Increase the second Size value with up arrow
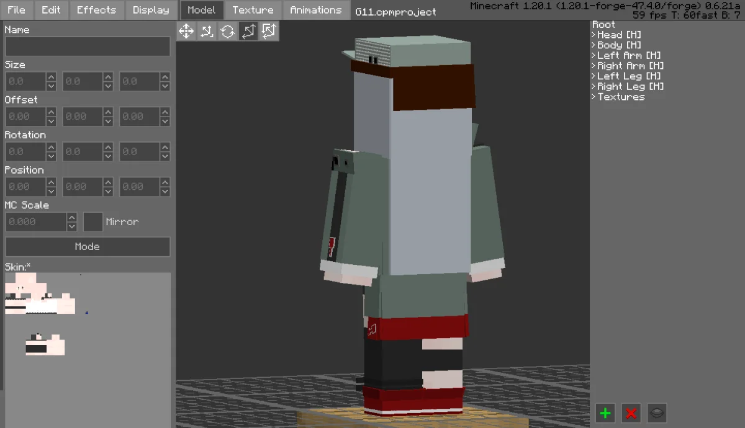This screenshot has height=428, width=745. (108, 77)
